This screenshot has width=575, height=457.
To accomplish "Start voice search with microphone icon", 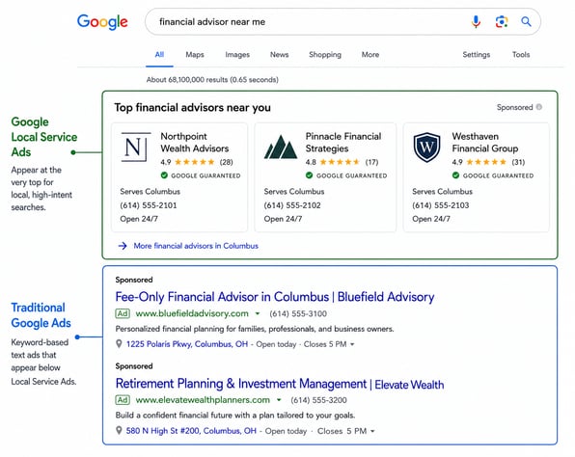I will (476, 21).
